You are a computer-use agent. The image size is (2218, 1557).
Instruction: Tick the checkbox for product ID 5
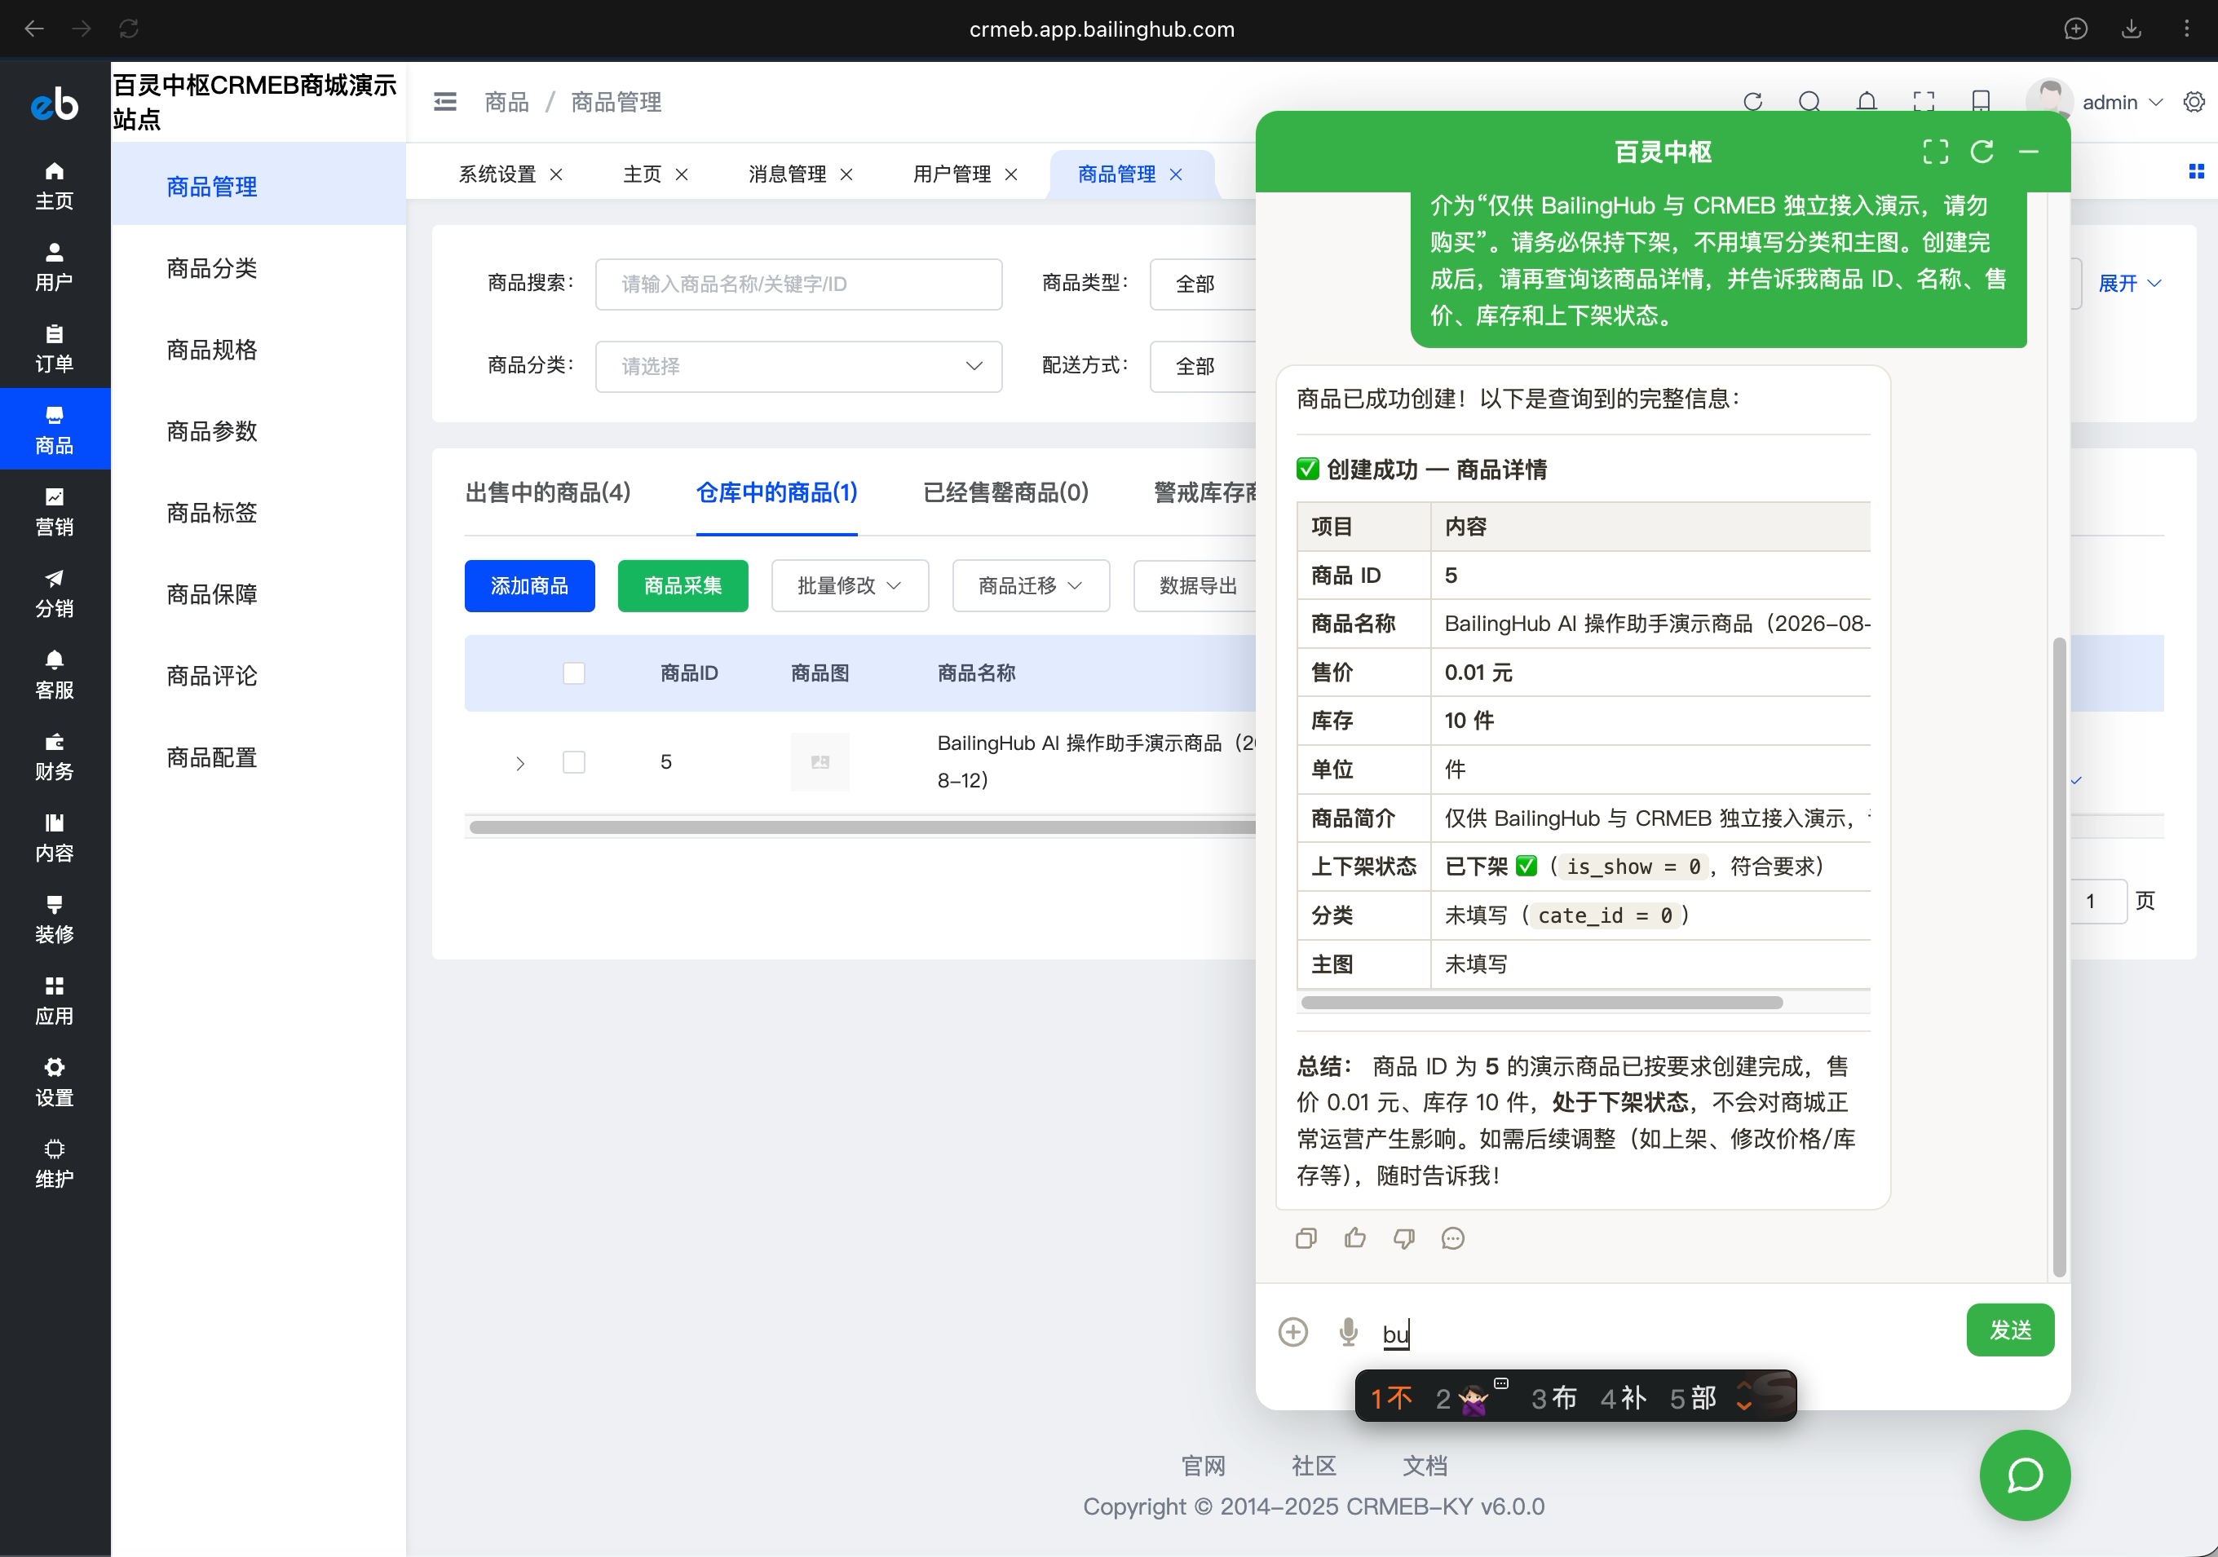pos(574,761)
